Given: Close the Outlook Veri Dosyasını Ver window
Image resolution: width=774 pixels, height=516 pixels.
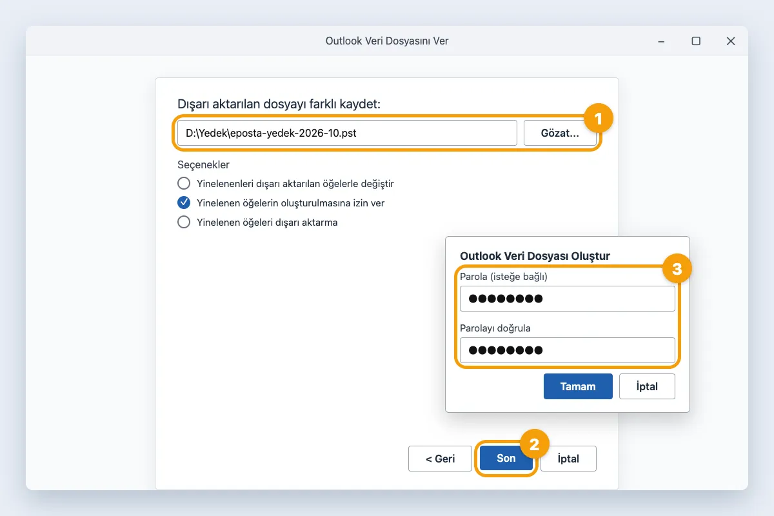Looking at the screenshot, I should pos(731,41).
